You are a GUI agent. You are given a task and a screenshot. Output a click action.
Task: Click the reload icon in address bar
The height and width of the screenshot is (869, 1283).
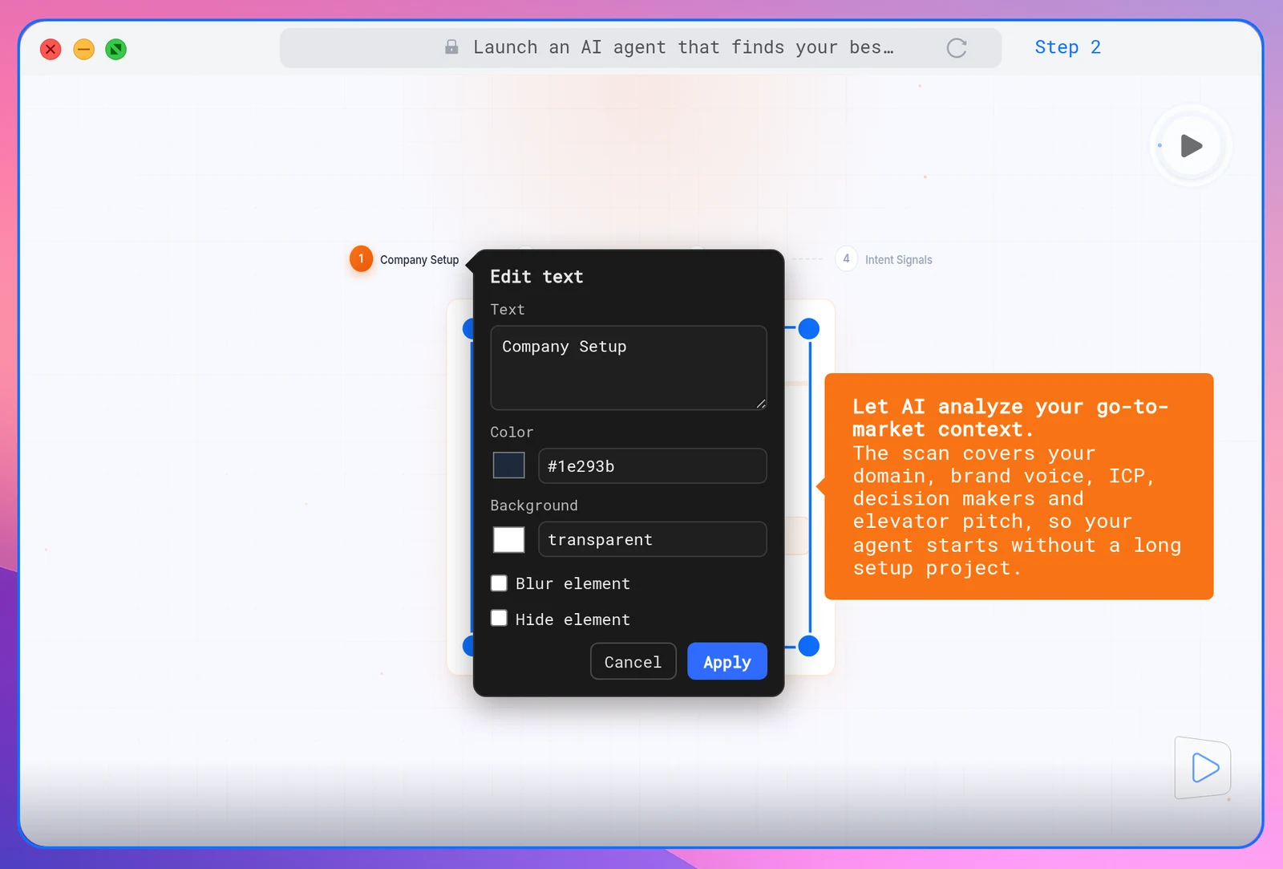957,48
